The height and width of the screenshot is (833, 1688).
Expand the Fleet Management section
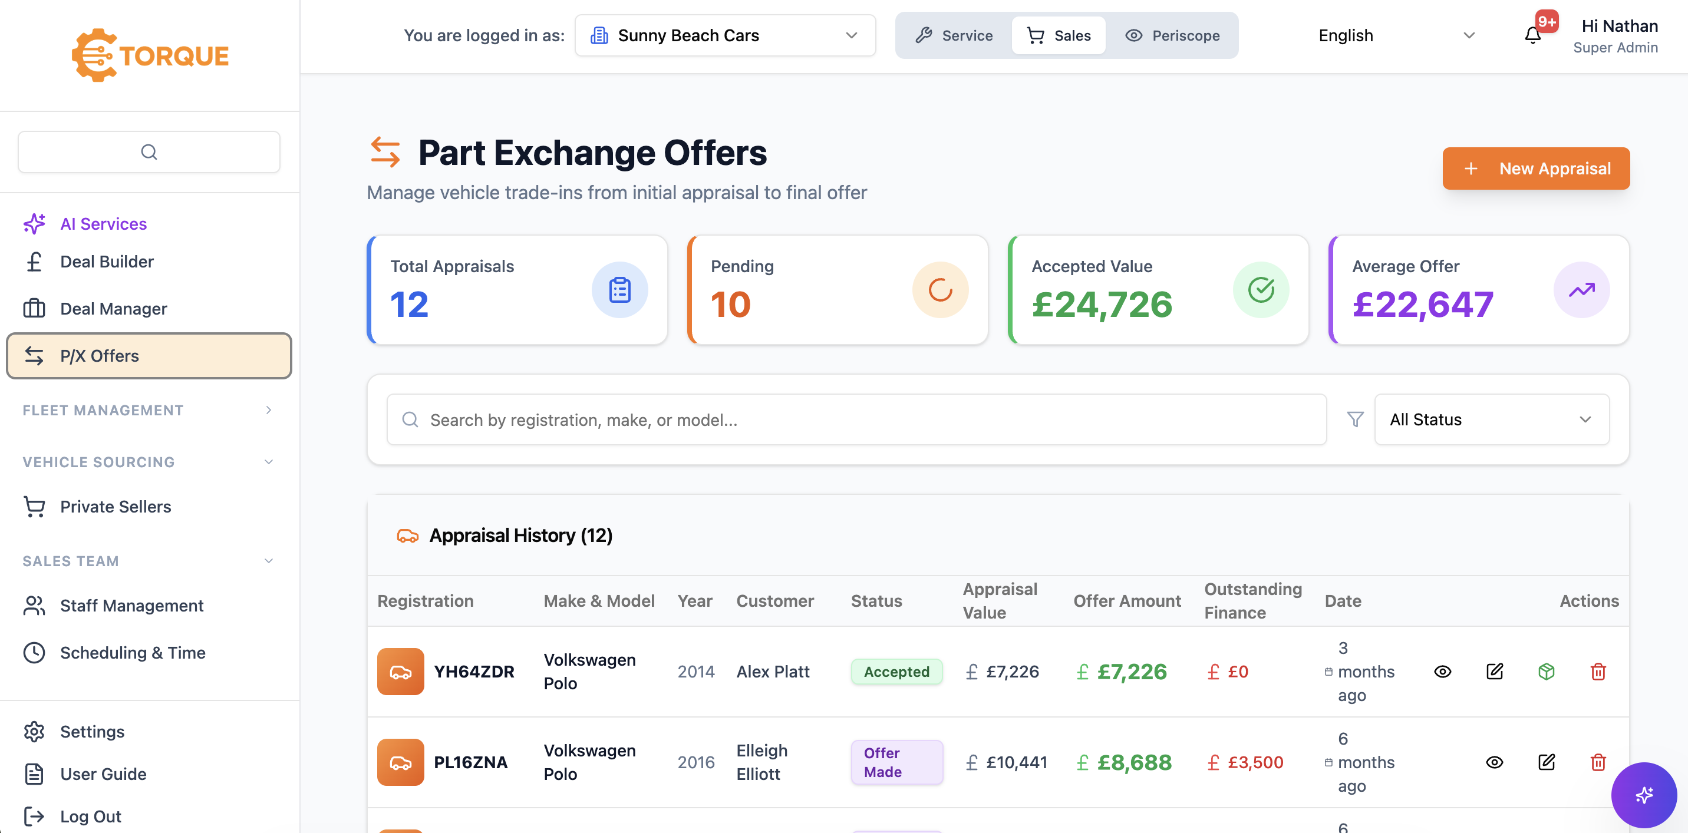click(148, 411)
